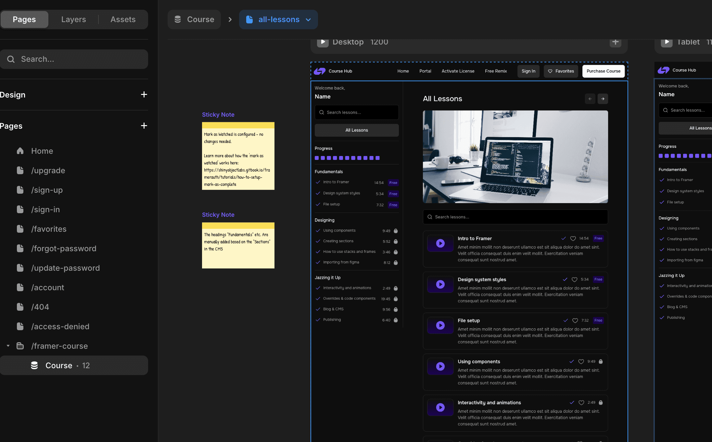Image resolution: width=712 pixels, height=442 pixels.
Task: Toggle the checkmark on Using components lesson card
Action: pos(572,361)
